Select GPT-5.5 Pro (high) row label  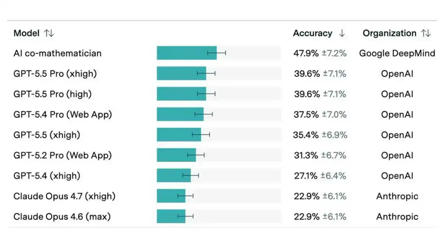pyautogui.click(x=53, y=94)
